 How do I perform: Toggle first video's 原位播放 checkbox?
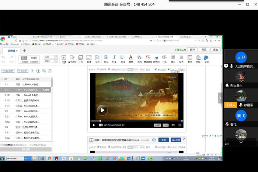coord(156,69)
